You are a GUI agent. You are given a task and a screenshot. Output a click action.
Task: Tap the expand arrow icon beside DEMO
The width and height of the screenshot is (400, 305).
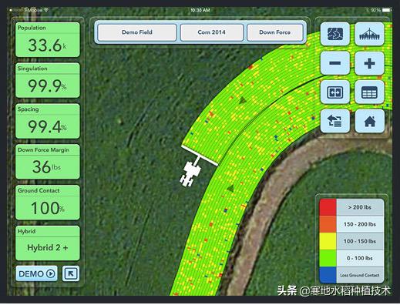point(71,273)
